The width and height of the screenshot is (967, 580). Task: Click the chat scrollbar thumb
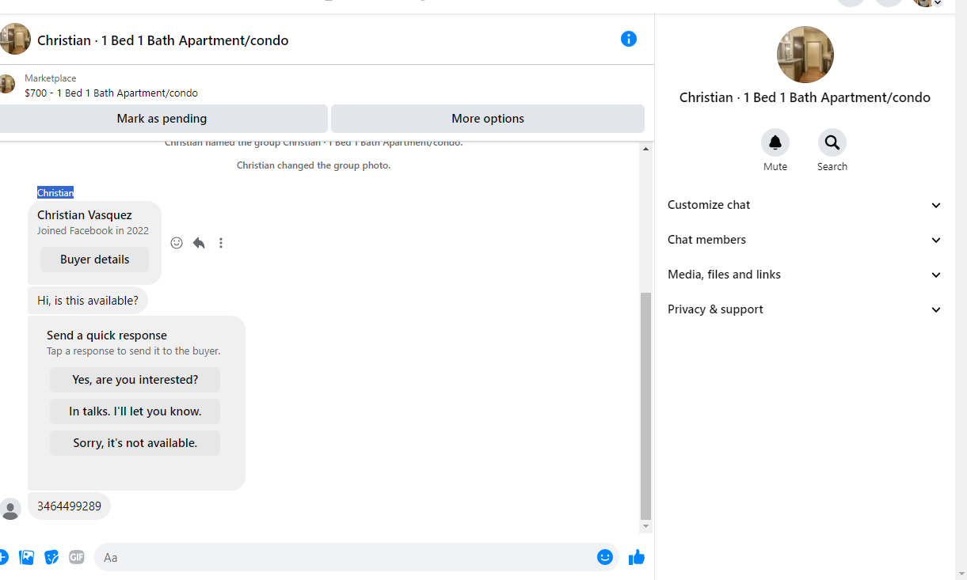tap(646, 405)
